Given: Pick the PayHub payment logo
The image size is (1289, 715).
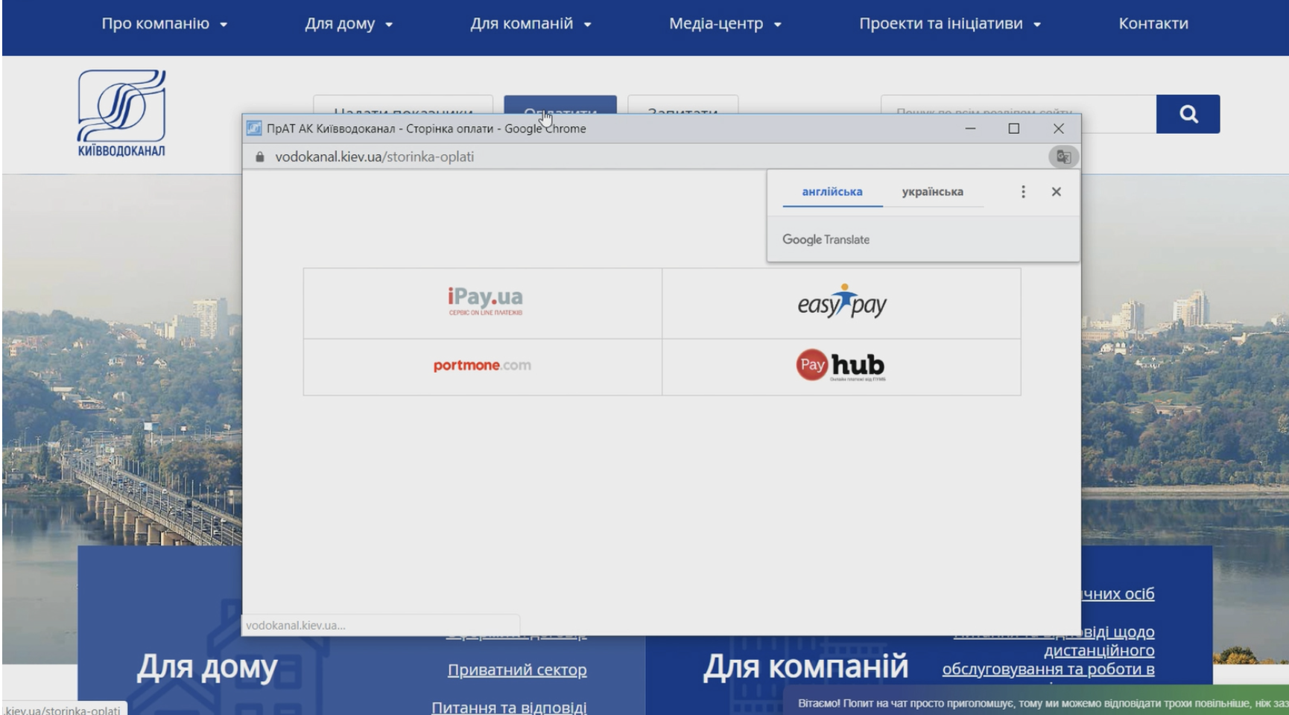Looking at the screenshot, I should [840, 365].
